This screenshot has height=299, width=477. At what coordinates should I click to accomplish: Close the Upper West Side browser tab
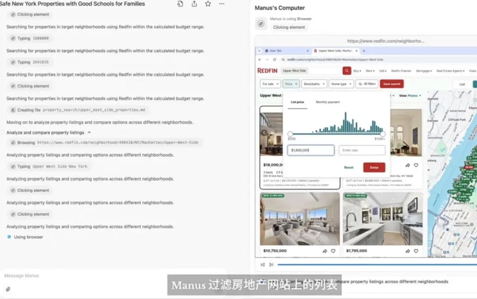[x=356, y=51]
